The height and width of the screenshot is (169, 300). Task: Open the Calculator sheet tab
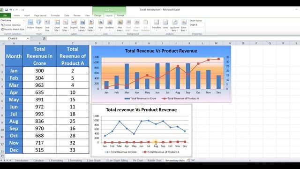(38, 161)
